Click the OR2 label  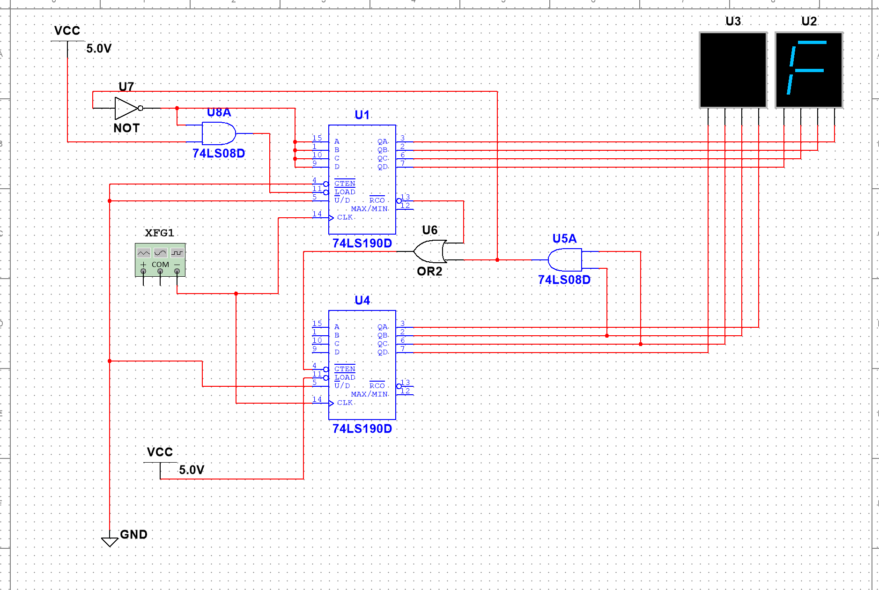pyautogui.click(x=430, y=271)
